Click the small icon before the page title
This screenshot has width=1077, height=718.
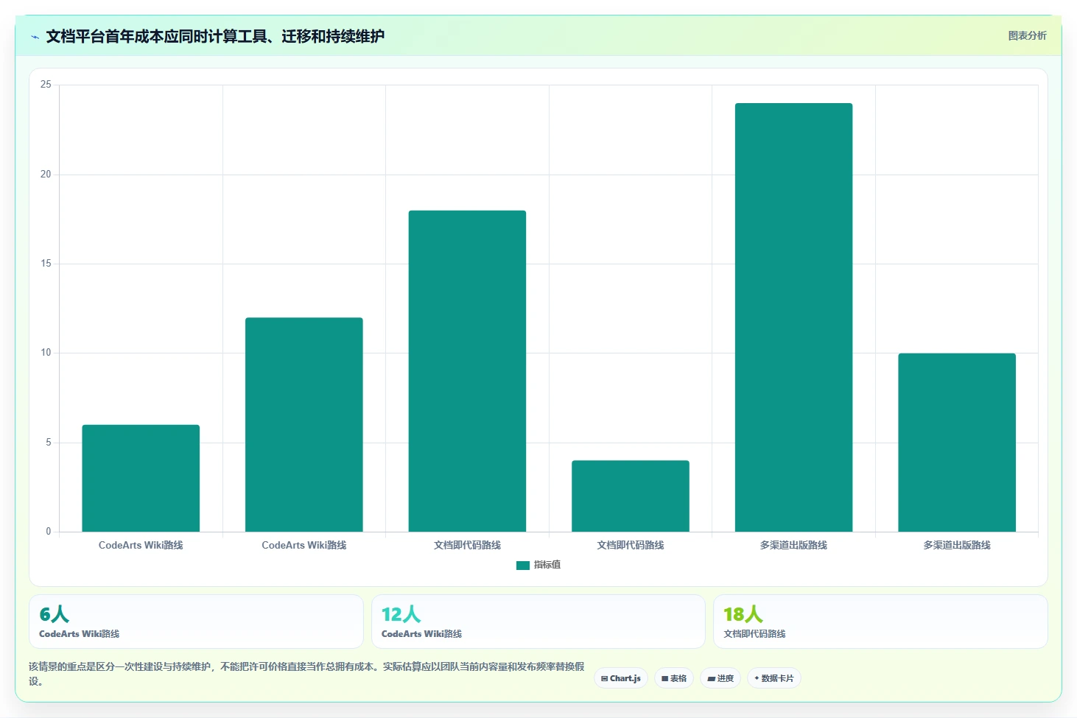point(35,37)
